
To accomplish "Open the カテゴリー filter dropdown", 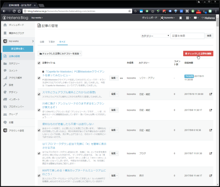I will tap(155, 36).
